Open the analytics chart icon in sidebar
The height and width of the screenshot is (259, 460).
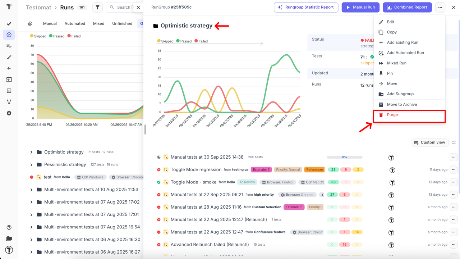(x=9, y=91)
